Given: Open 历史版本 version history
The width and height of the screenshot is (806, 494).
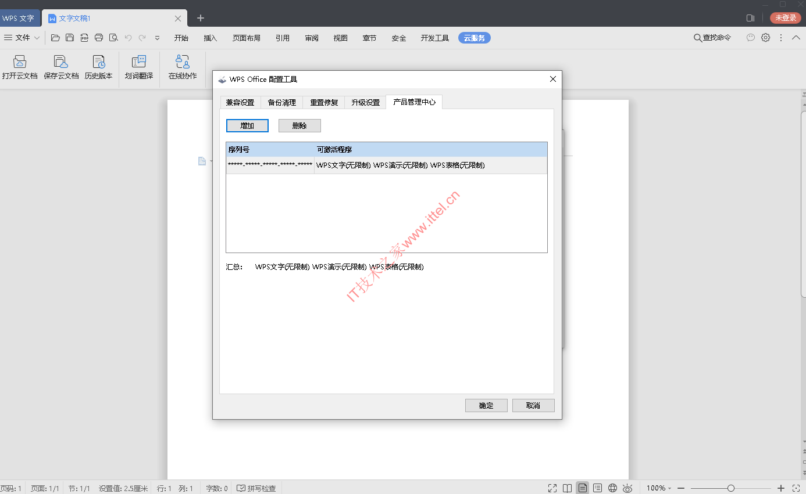Looking at the screenshot, I should (99, 67).
